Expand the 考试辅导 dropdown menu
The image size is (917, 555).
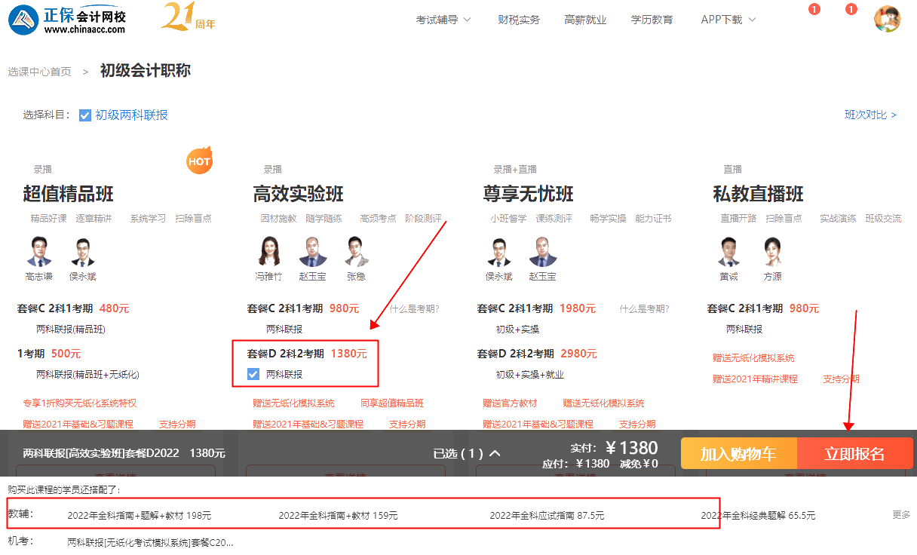coord(443,20)
